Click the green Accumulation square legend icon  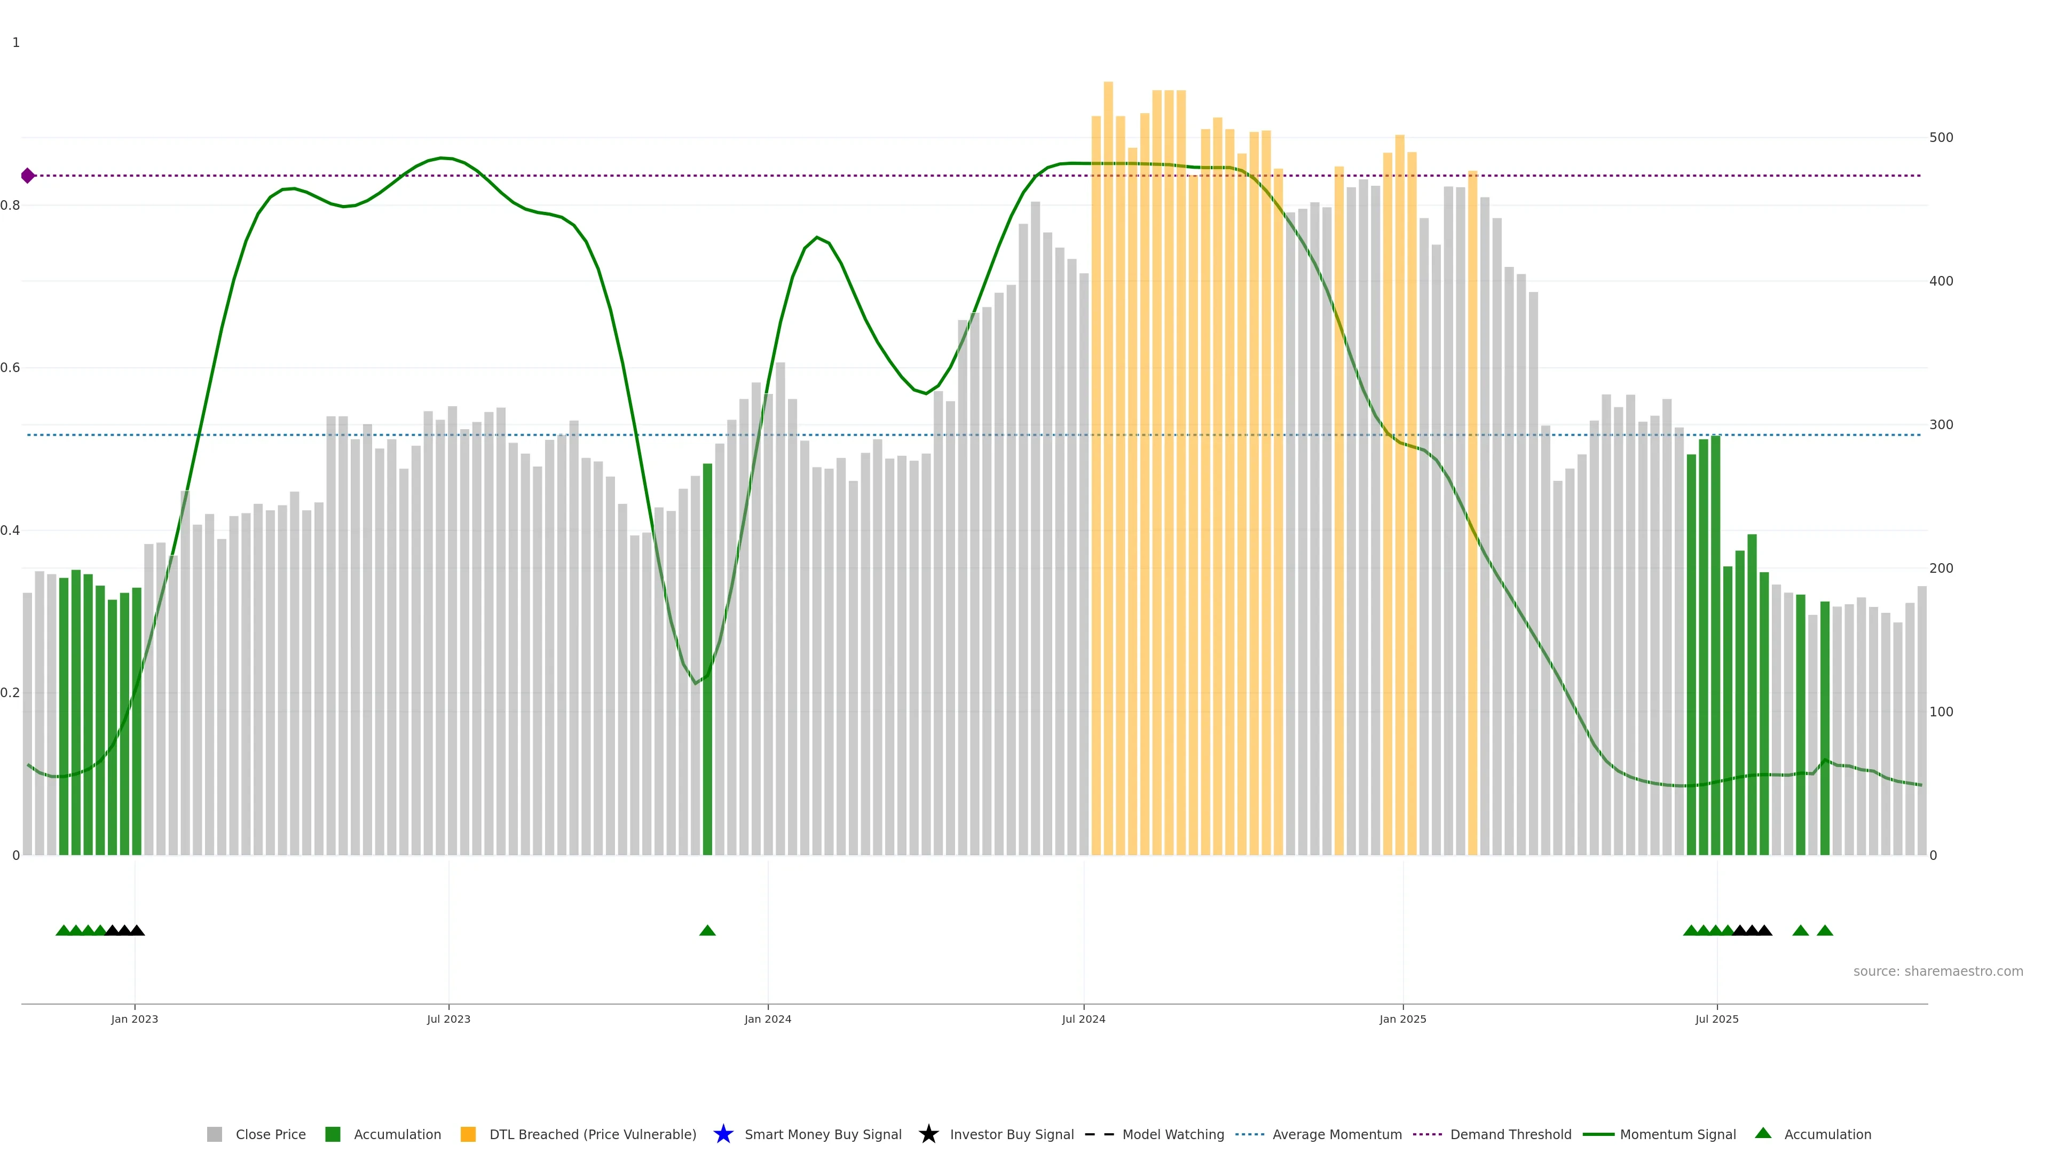tap(333, 1134)
